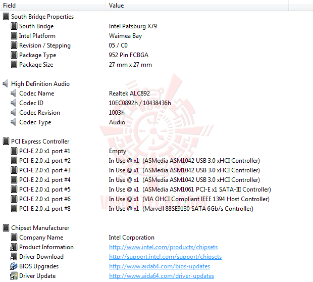
Task: Click the icon beside PCI-E port #1
Action: coord(14,151)
